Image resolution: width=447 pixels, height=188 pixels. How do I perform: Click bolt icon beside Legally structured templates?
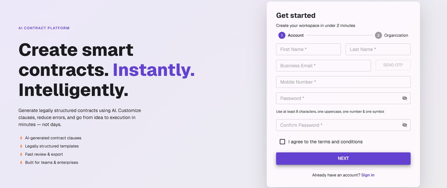[21, 146]
